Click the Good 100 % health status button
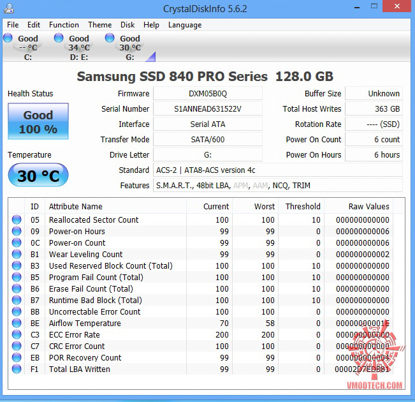Viewport: 415px width, 402px height. point(38,121)
